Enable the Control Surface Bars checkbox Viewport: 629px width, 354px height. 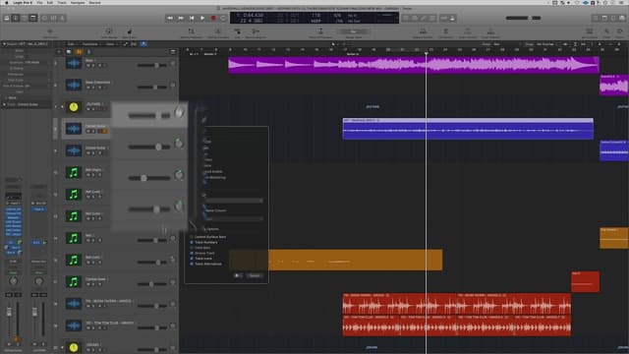(192, 237)
